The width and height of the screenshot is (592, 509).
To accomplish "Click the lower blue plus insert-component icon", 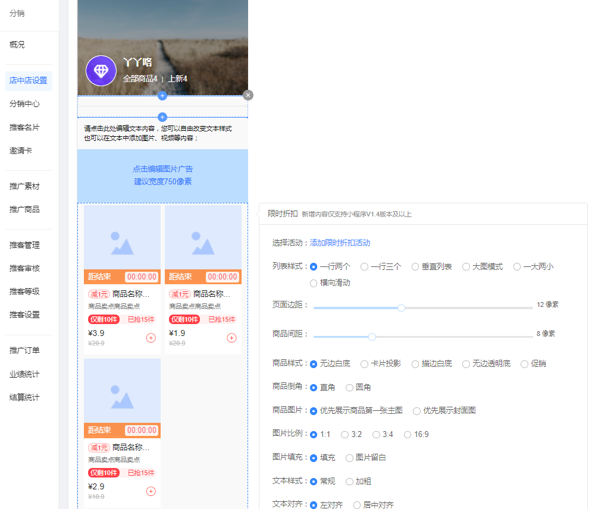I will coord(162,117).
